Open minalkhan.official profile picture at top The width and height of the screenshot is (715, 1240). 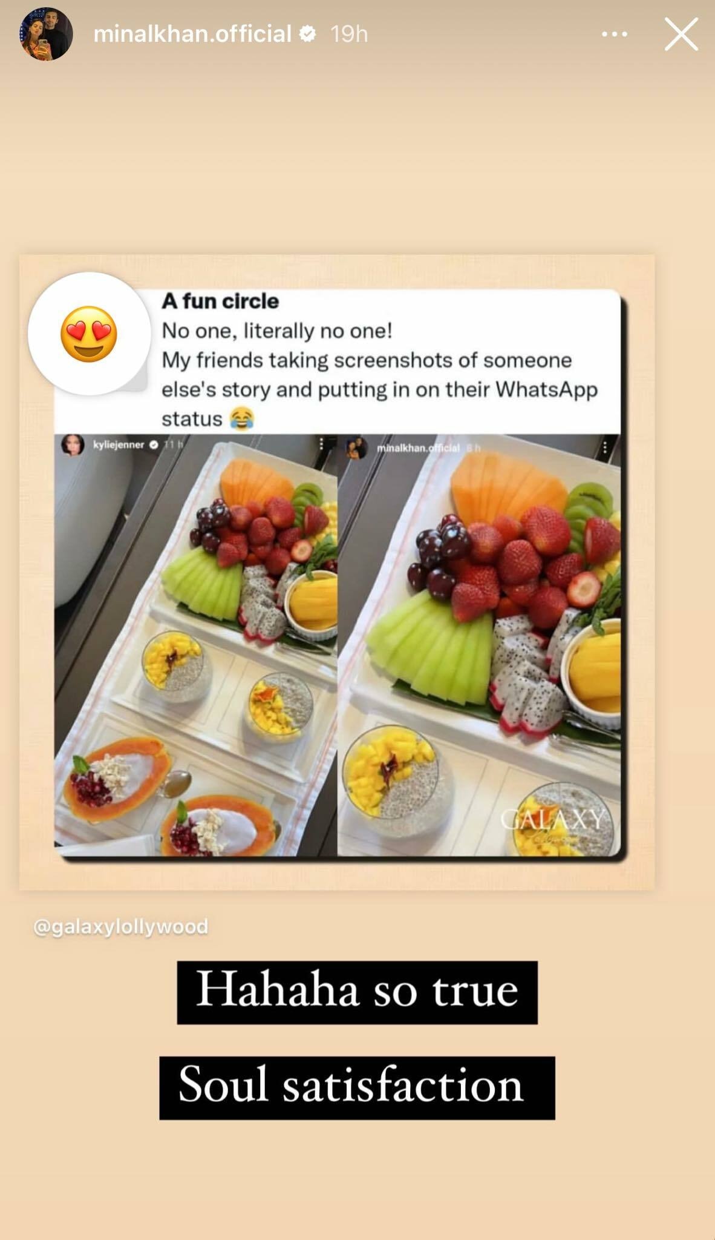pyautogui.click(x=47, y=34)
